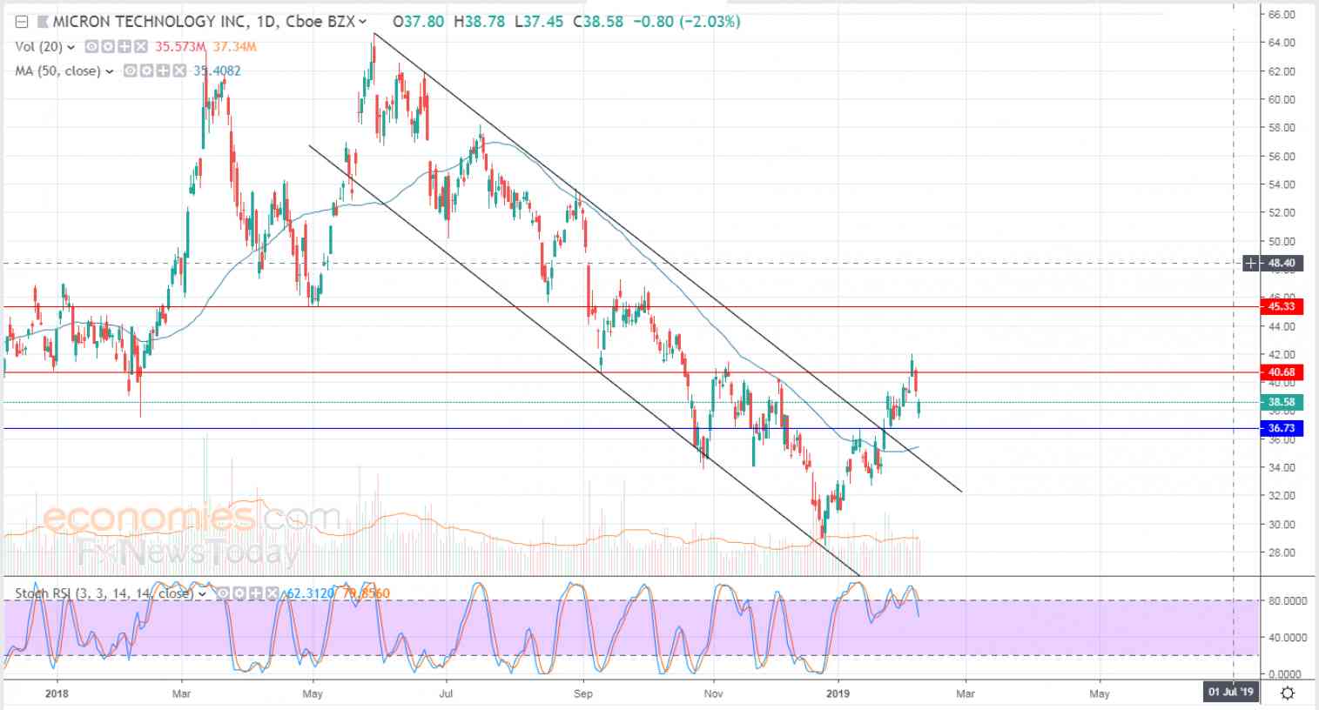This screenshot has height=710, width=1319.
Task: Click the Vol (20) indicator title
Action: click(38, 47)
